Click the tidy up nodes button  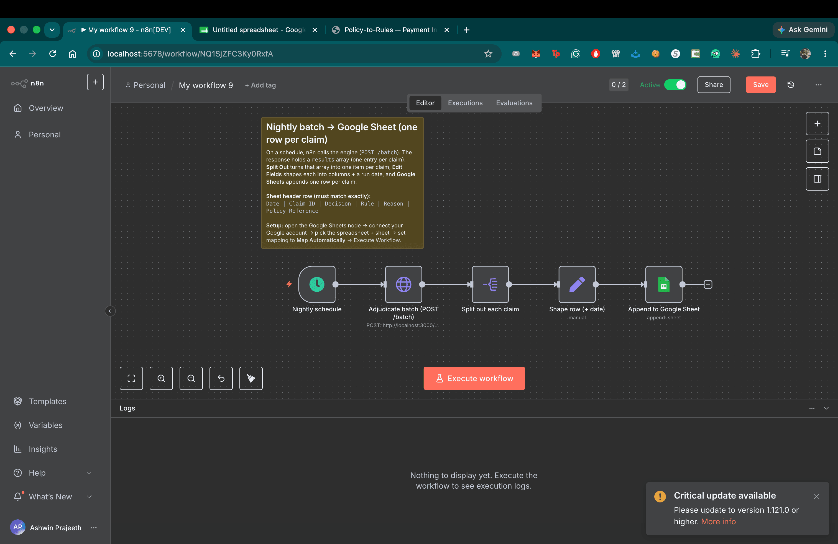click(251, 378)
